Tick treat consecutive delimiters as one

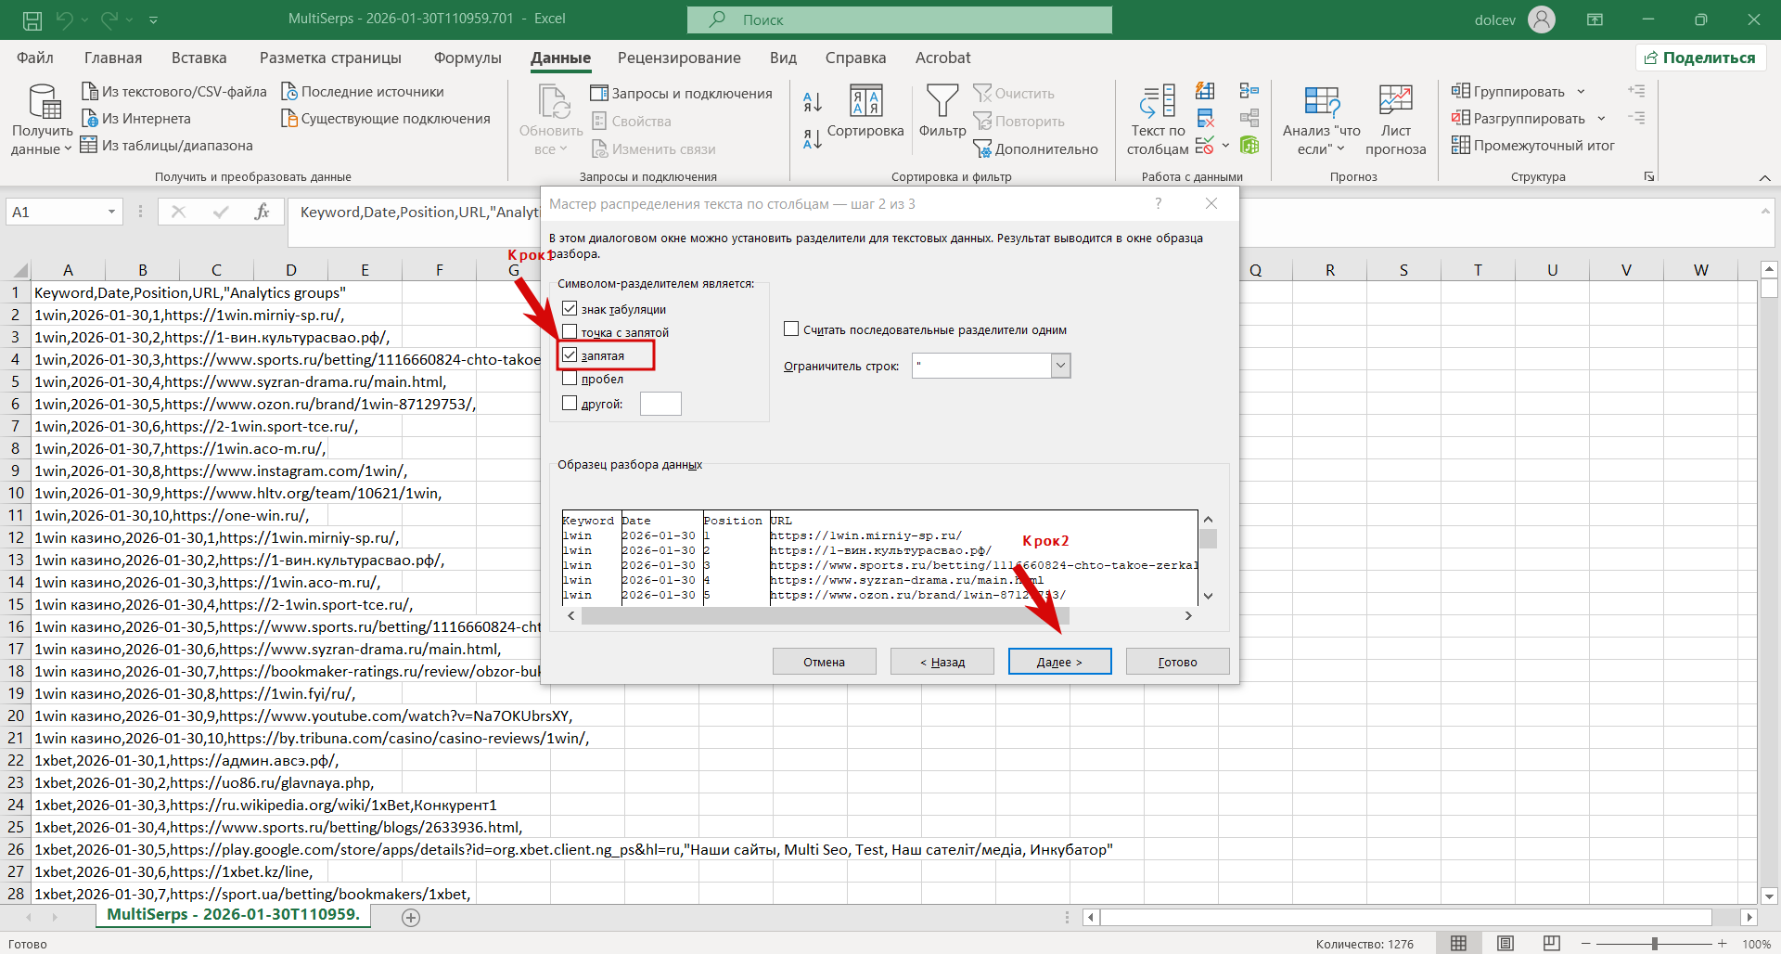791,329
